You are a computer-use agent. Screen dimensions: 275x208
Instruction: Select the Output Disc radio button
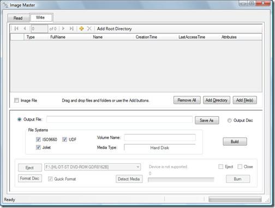point(229,120)
